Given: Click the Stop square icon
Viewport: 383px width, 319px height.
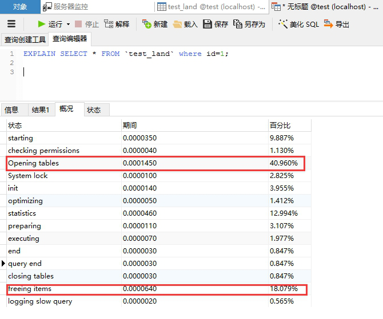Looking at the screenshot, I should (78, 24).
